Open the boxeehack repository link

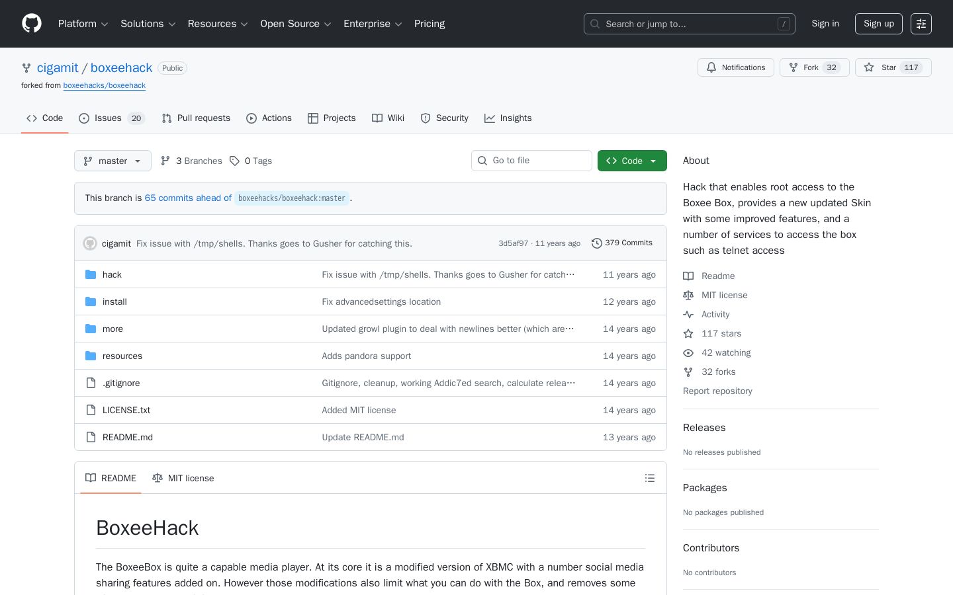121,68
